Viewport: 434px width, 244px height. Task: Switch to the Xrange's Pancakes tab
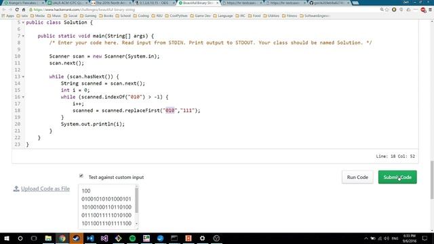pyautogui.click(x=24, y=3)
